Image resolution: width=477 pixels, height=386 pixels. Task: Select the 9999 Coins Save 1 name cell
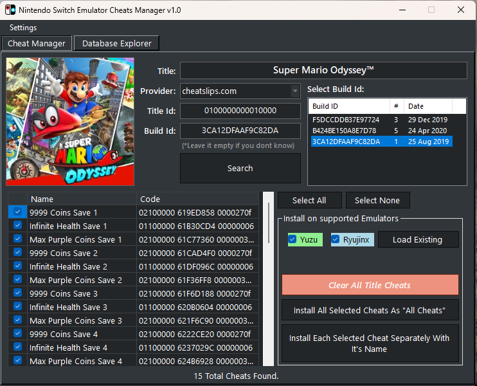pos(82,212)
